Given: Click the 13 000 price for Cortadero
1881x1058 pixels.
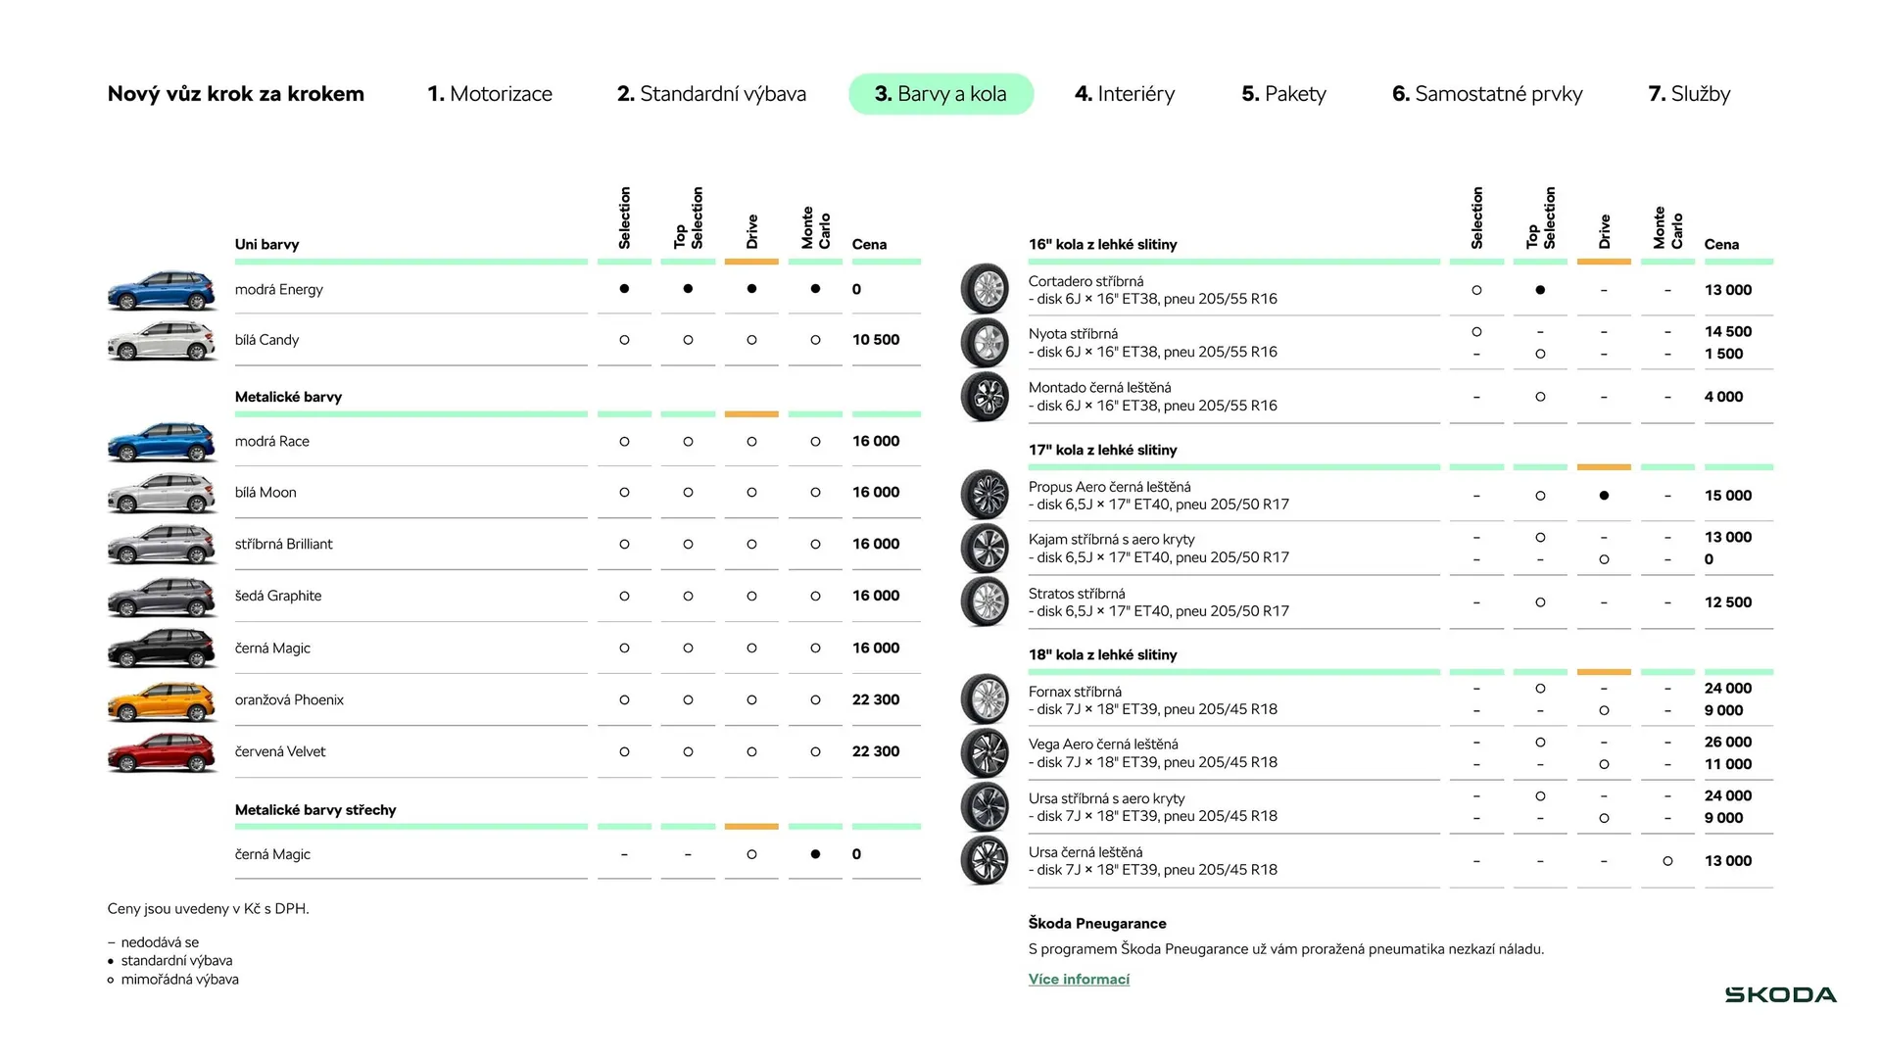Looking at the screenshot, I should coord(1728,290).
